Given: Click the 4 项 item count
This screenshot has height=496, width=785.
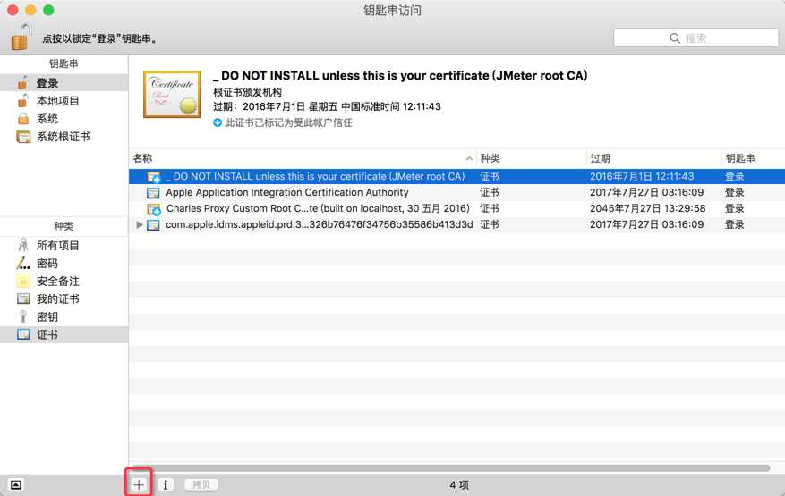Looking at the screenshot, I should pos(459,485).
